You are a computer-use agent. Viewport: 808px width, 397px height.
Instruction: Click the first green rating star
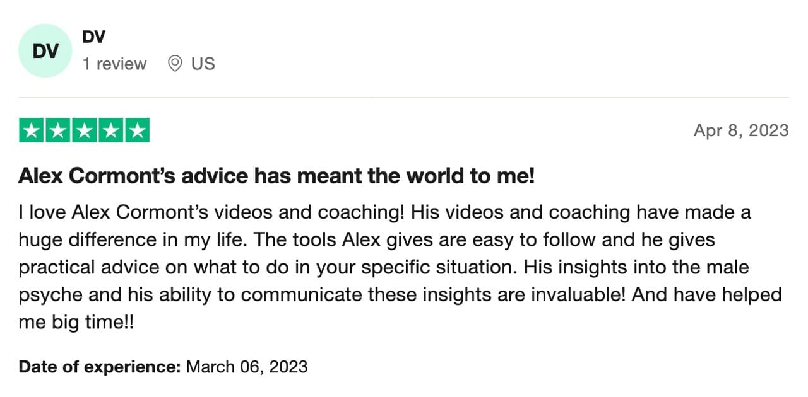coord(32,130)
